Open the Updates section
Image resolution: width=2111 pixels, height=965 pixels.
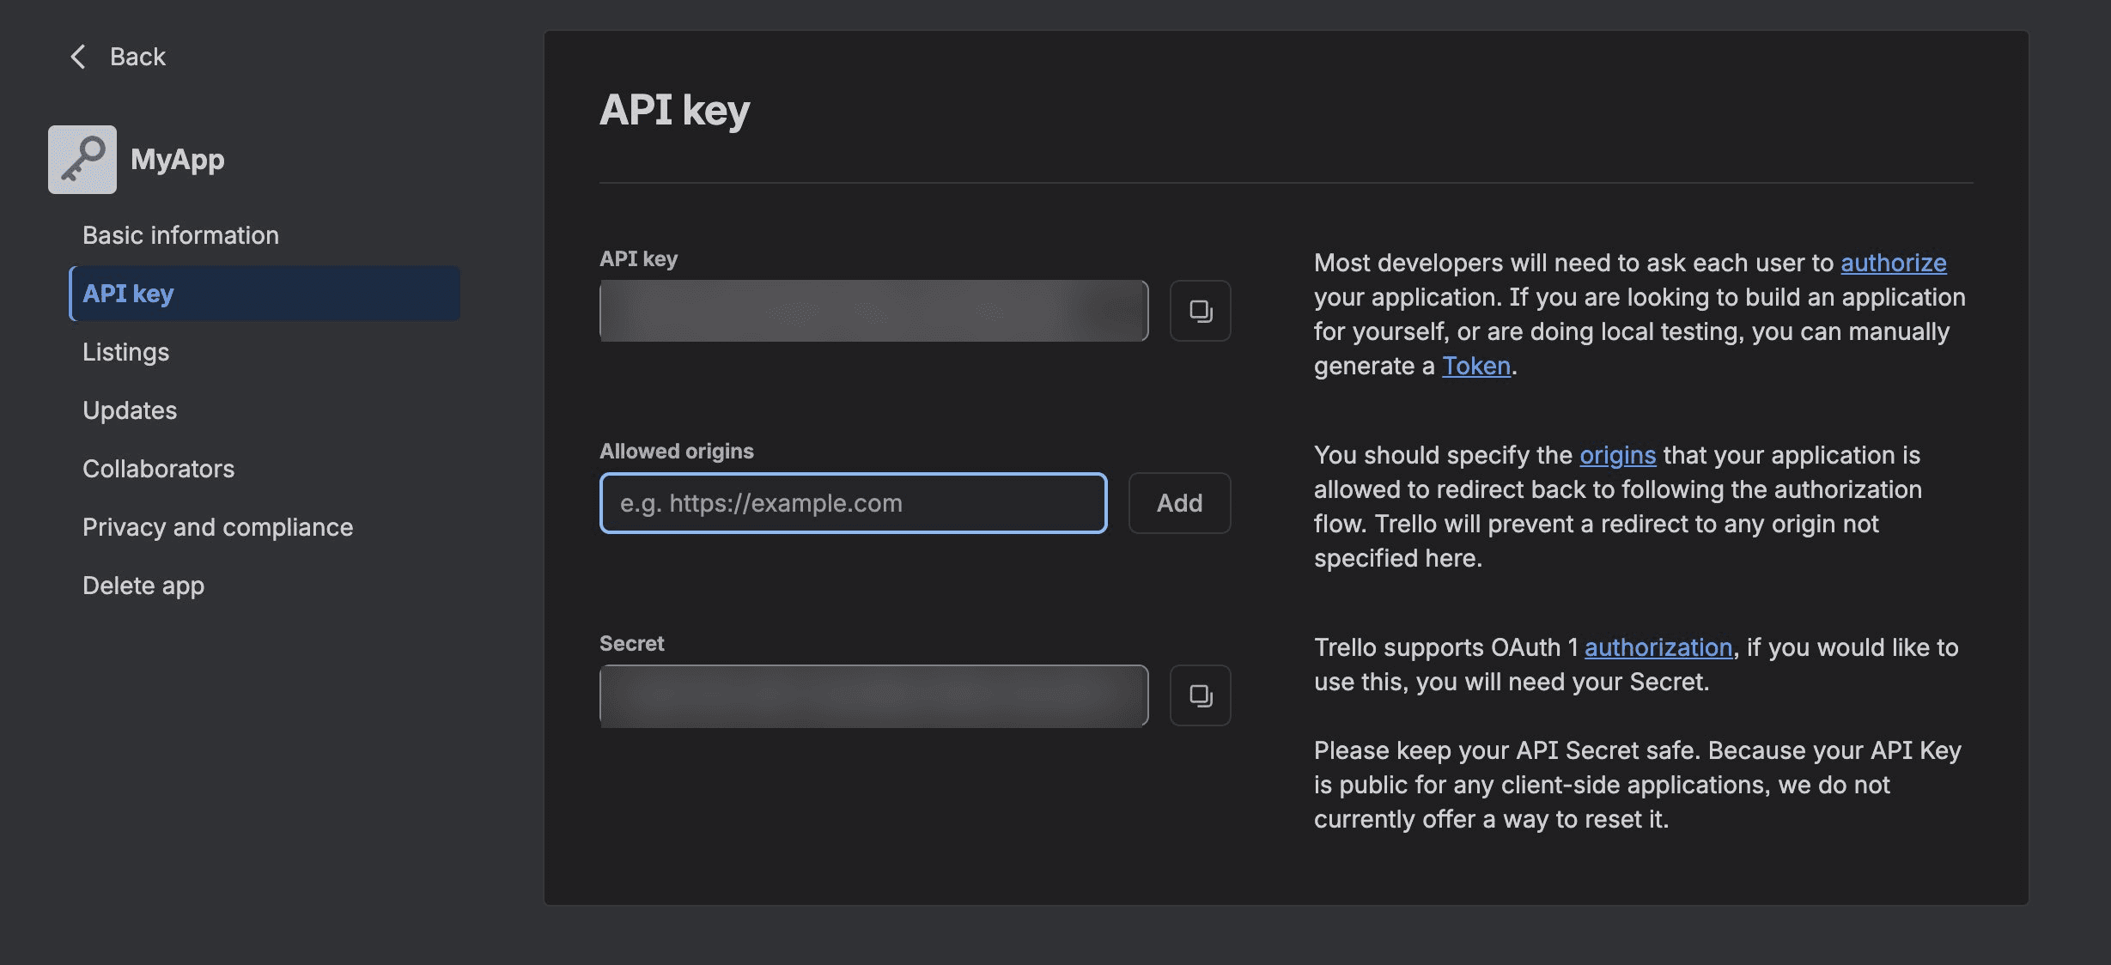[130, 410]
